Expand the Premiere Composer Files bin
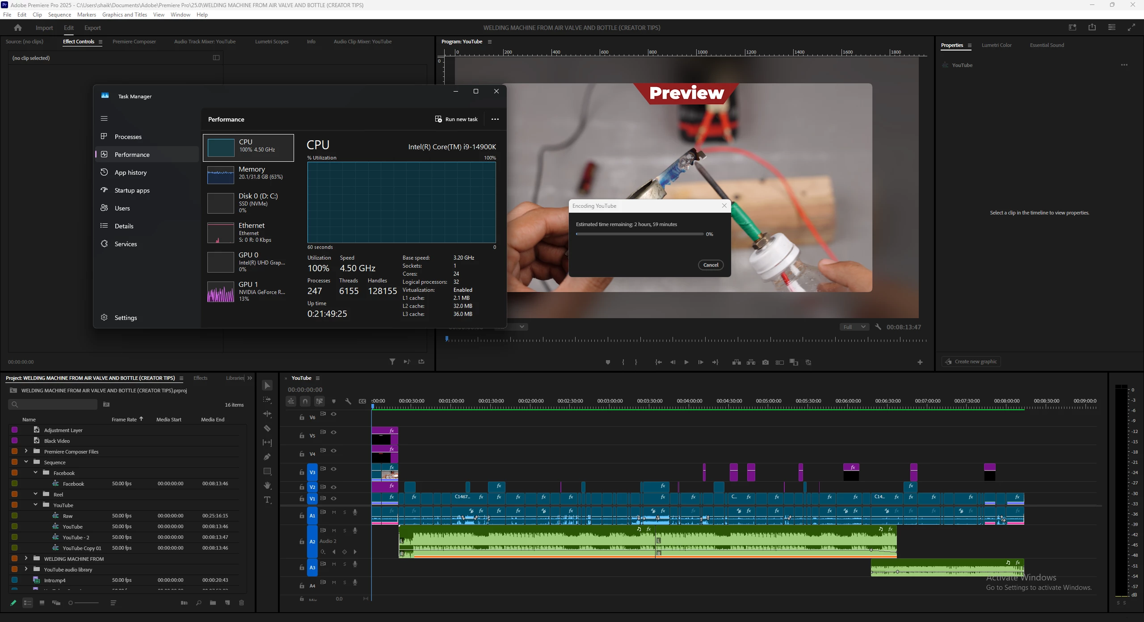The image size is (1144, 622). click(x=26, y=451)
